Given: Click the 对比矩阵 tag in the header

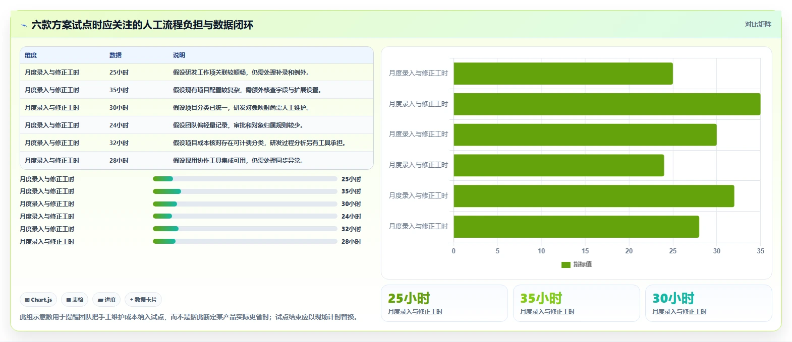Looking at the screenshot, I should point(758,24).
